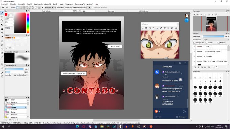Open Photoshop from the Windows taskbar
The height and width of the screenshot is (129, 230).
click(x=114, y=127)
